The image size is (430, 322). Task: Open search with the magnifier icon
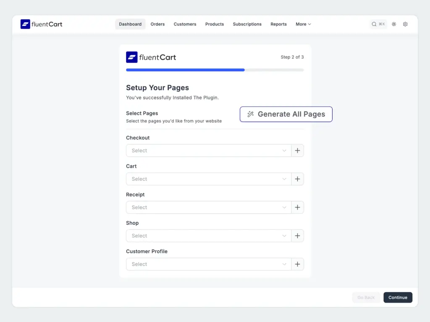(374, 24)
